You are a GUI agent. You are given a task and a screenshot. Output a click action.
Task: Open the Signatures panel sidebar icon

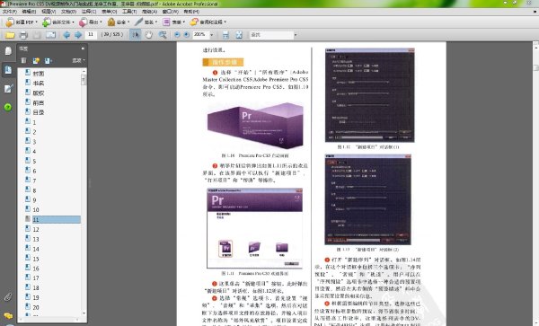coord(8,89)
